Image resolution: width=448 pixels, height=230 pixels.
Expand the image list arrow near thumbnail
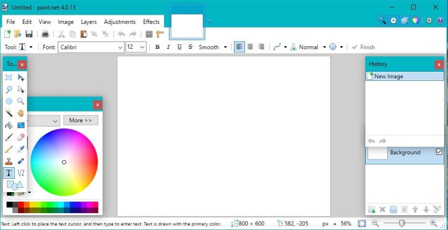[209, 21]
